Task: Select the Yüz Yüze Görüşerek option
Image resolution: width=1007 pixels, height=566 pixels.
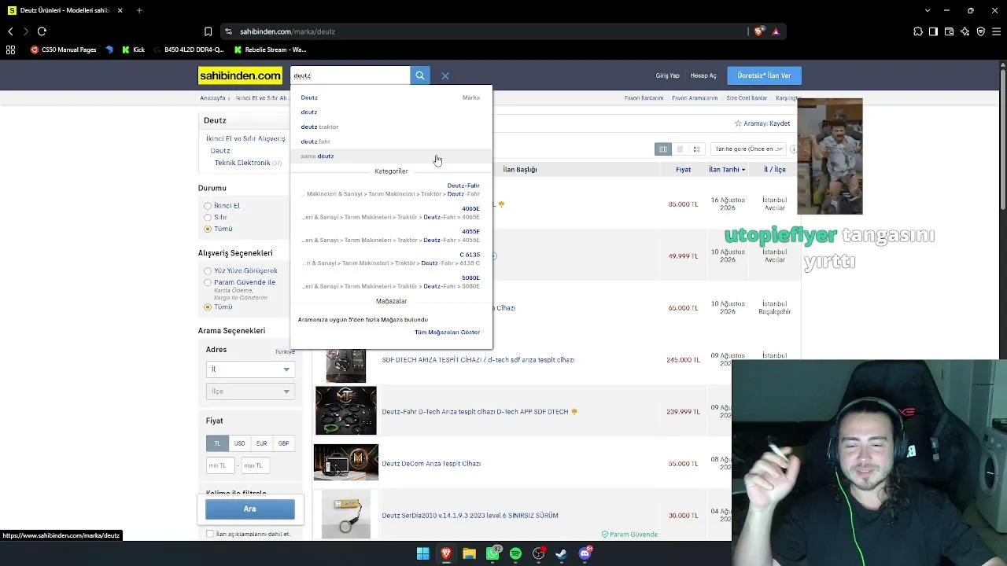Action: tap(208, 271)
